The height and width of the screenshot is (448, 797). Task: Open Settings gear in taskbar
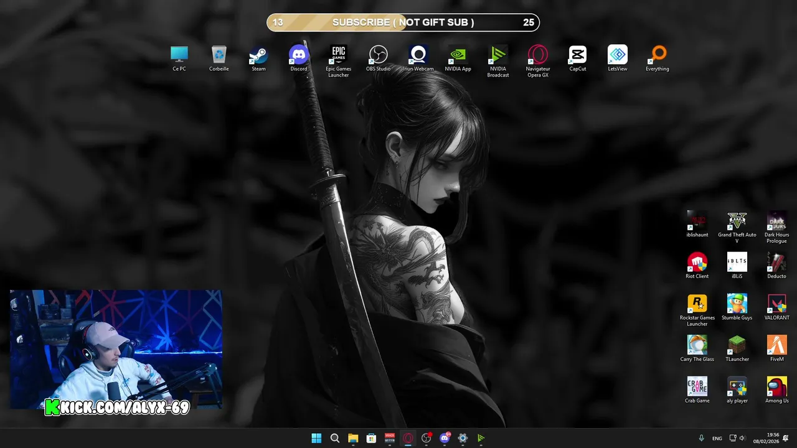pyautogui.click(x=463, y=438)
